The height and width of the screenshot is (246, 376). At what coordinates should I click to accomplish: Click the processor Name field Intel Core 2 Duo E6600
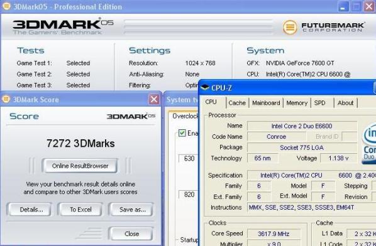click(x=302, y=126)
